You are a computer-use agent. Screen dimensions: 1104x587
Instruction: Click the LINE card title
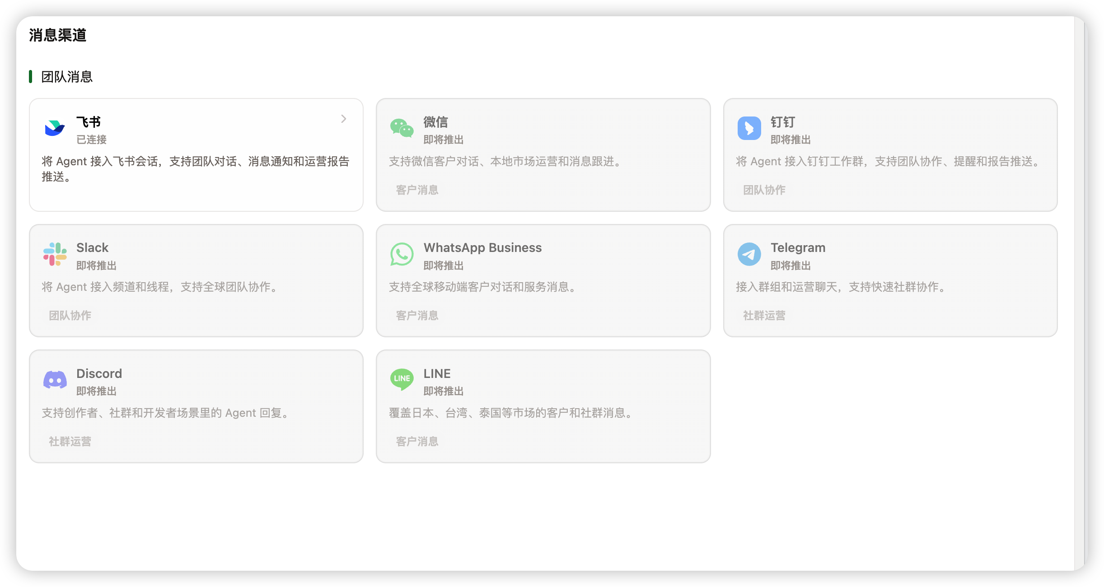click(x=437, y=373)
